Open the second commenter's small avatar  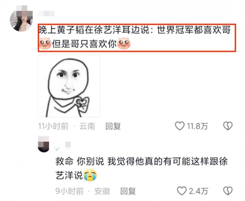(44, 144)
